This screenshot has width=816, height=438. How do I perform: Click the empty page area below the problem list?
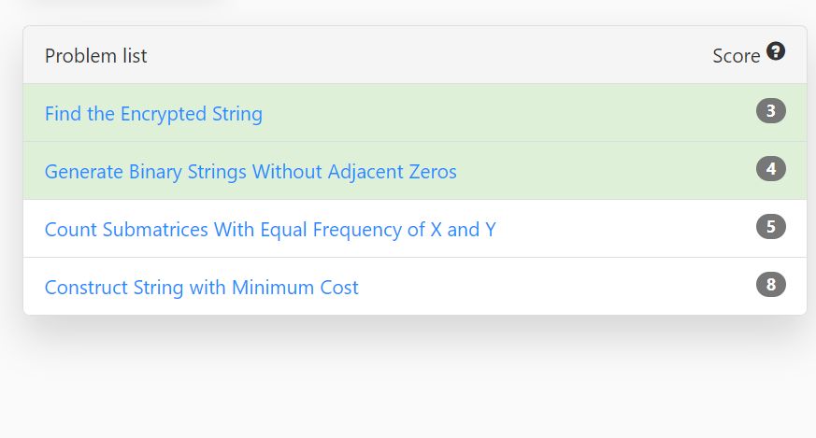click(x=408, y=385)
